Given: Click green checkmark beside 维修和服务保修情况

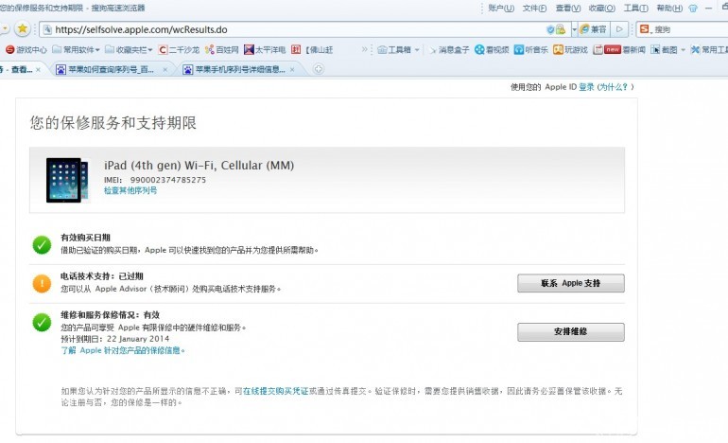Looking at the screenshot, I should click(x=42, y=322).
